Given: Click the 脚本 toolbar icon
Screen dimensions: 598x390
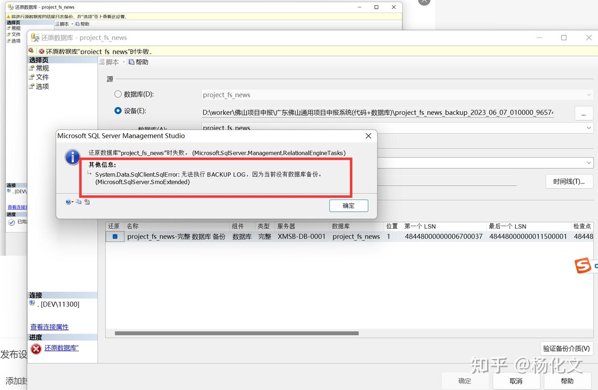Looking at the screenshot, I should tap(110, 61).
